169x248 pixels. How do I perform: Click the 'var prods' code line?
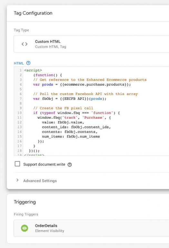tap(82, 84)
